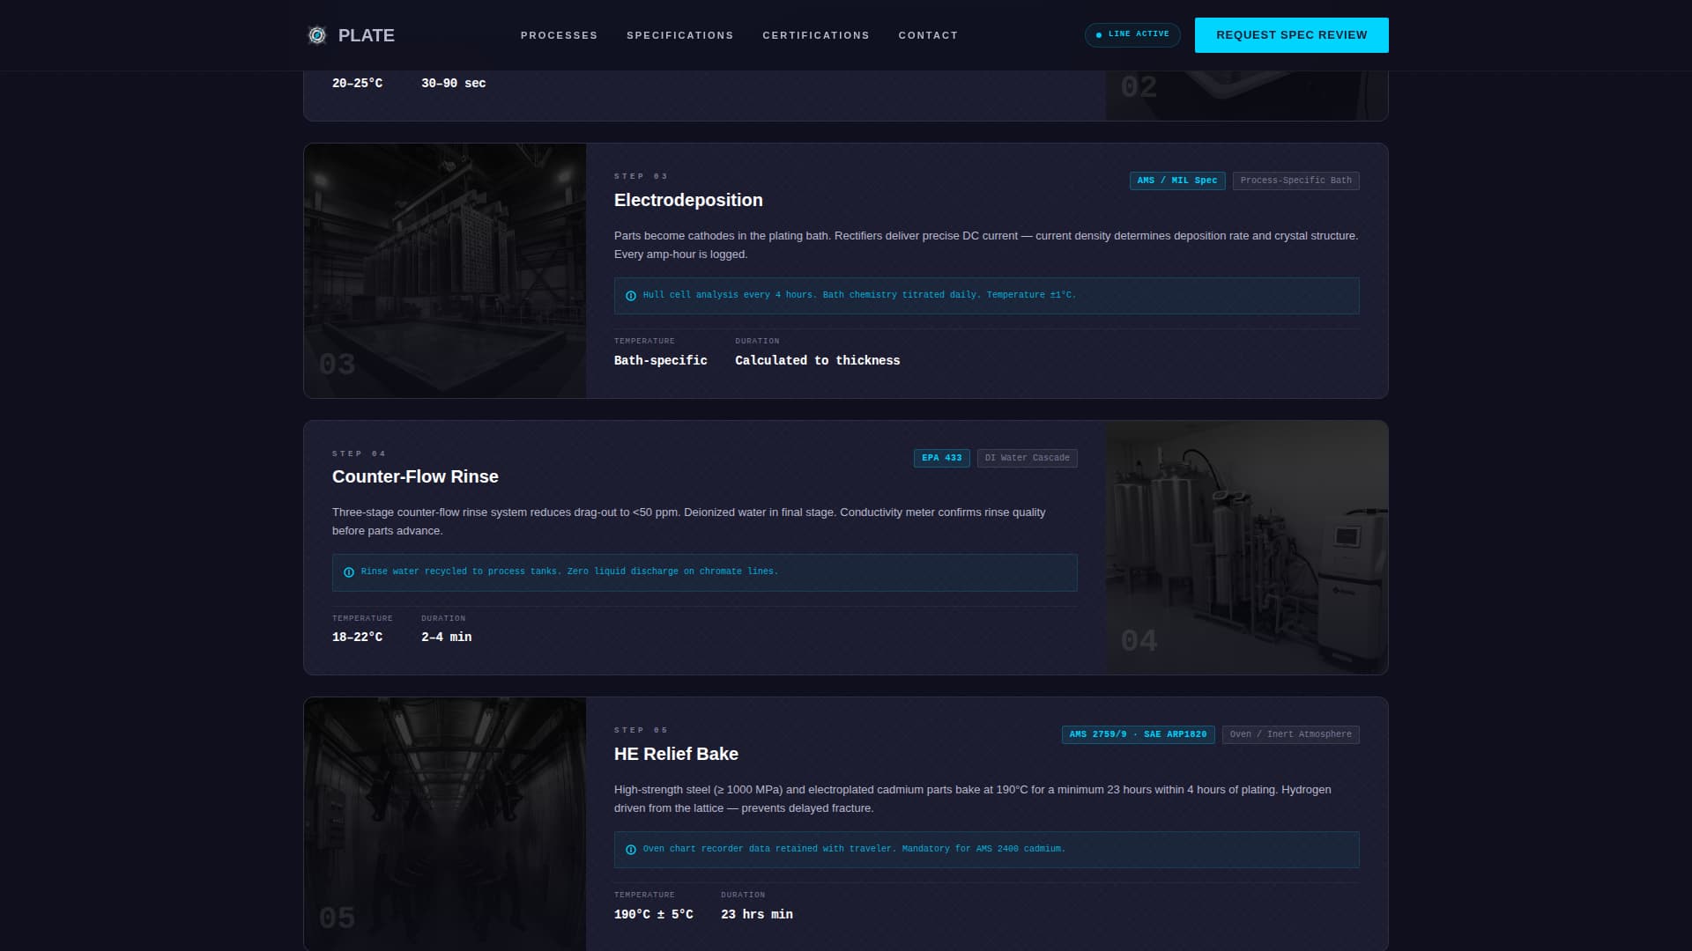Click the Electrodeposition step heading
1692x951 pixels.
click(688, 200)
